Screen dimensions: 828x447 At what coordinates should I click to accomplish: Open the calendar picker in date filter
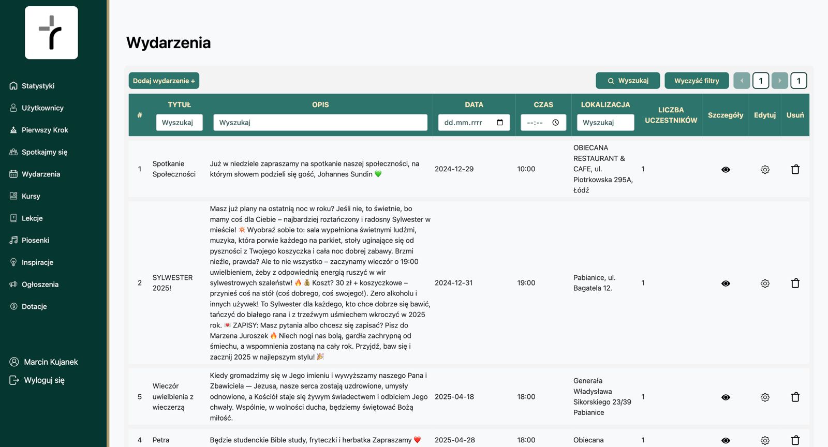[500, 123]
